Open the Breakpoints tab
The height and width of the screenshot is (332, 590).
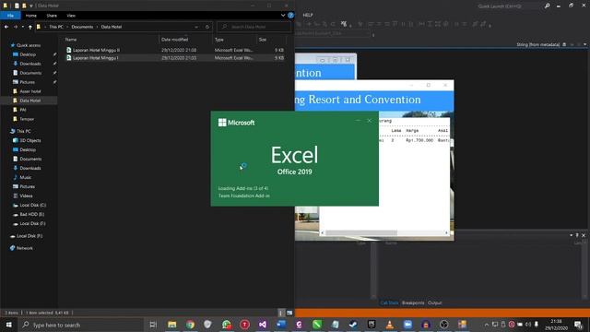click(x=413, y=302)
